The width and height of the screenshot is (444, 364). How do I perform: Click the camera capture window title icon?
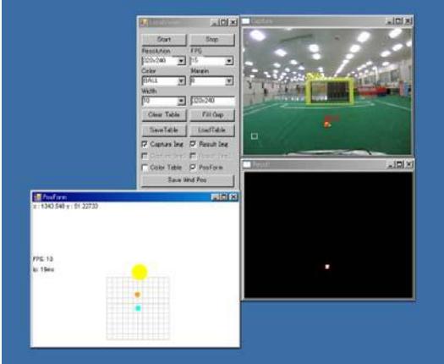tap(246, 21)
